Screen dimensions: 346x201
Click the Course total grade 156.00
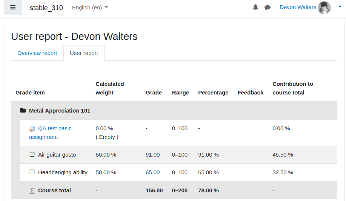pyautogui.click(x=154, y=190)
